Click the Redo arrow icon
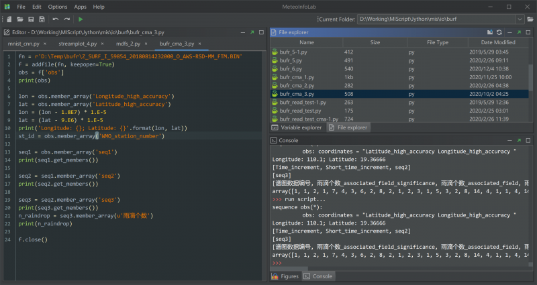This screenshot has width=537, height=285. pos(67,19)
